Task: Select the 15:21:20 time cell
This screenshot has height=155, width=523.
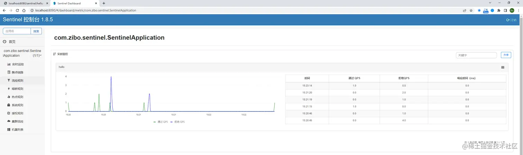Action: click(307, 92)
